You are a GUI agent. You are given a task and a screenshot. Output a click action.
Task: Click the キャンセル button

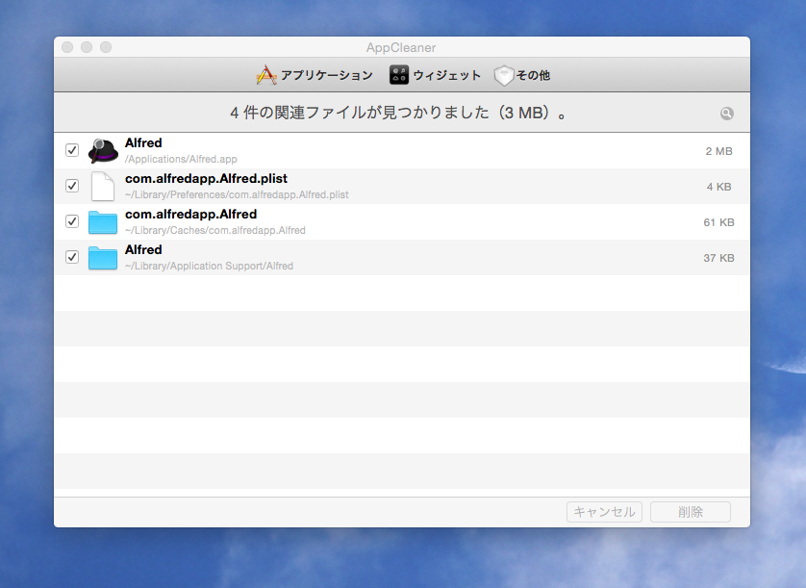pos(604,512)
